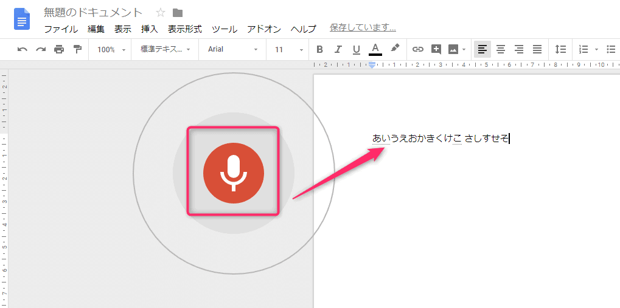Open the ファイル menu
This screenshot has height=308, width=620.
point(61,29)
